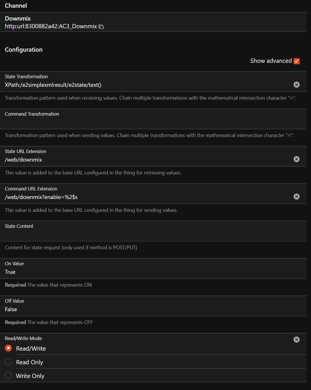Clear the State URL Extension value

pos(296,159)
